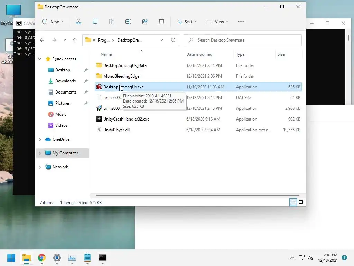Viewport: 354px width, 266px height.
Task: Open recent locations dropdown arrow
Action: 65,40
